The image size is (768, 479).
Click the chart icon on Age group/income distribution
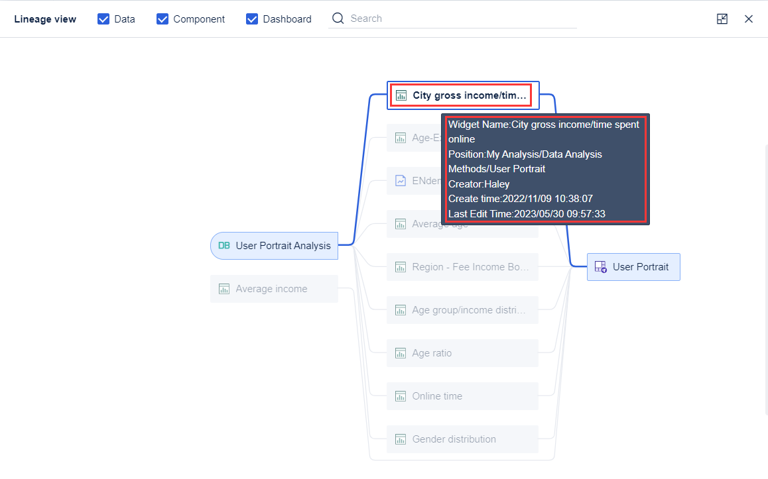[x=400, y=309]
